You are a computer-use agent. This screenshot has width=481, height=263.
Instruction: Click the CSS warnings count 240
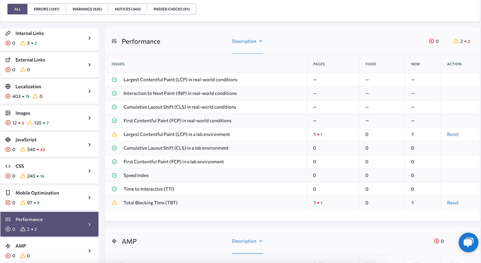(31, 176)
